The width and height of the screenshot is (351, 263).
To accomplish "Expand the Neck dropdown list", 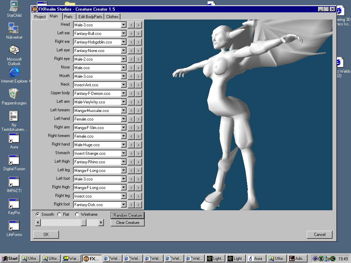I will tap(124, 85).
